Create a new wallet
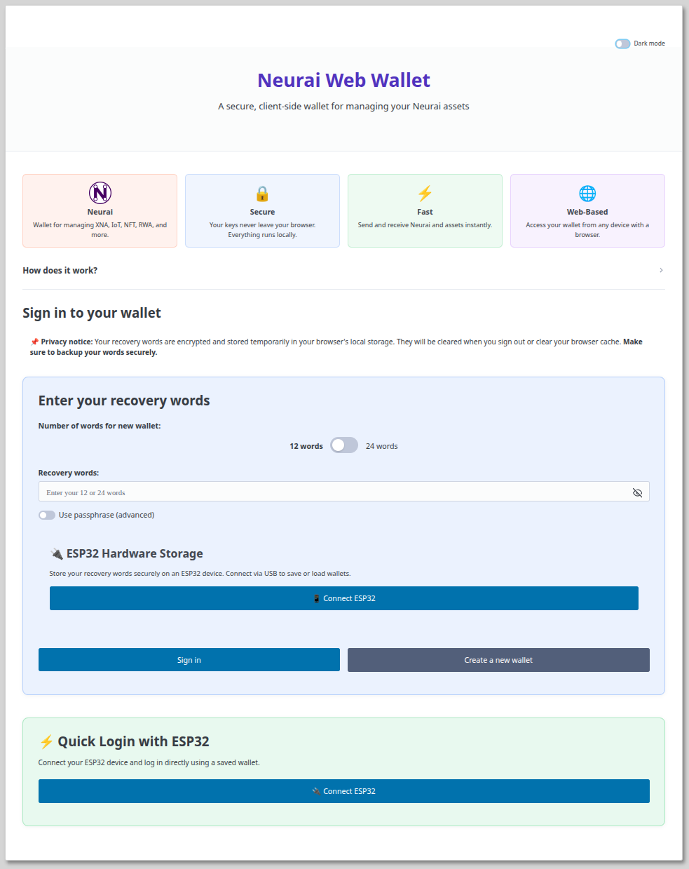Screen dimensions: 689x869 pos(498,659)
